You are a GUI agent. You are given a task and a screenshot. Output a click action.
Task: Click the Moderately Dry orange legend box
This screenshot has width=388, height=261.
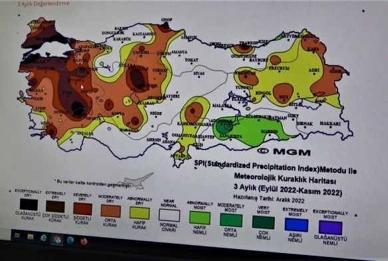pyautogui.click(x=110, y=211)
